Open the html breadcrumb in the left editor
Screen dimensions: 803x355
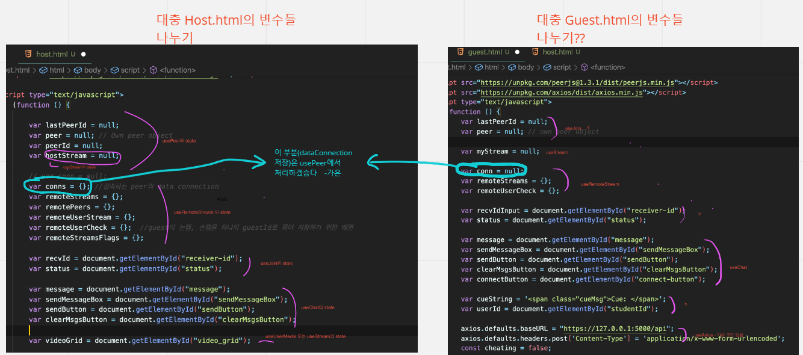(52, 70)
